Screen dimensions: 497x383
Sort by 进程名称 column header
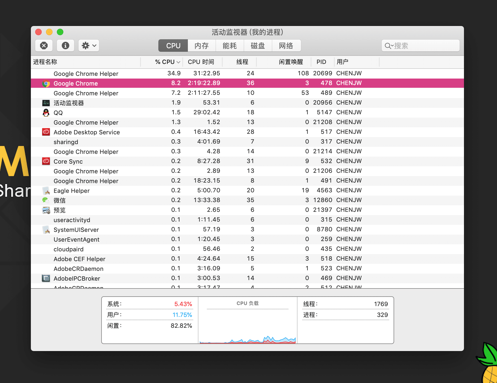[x=86, y=62]
